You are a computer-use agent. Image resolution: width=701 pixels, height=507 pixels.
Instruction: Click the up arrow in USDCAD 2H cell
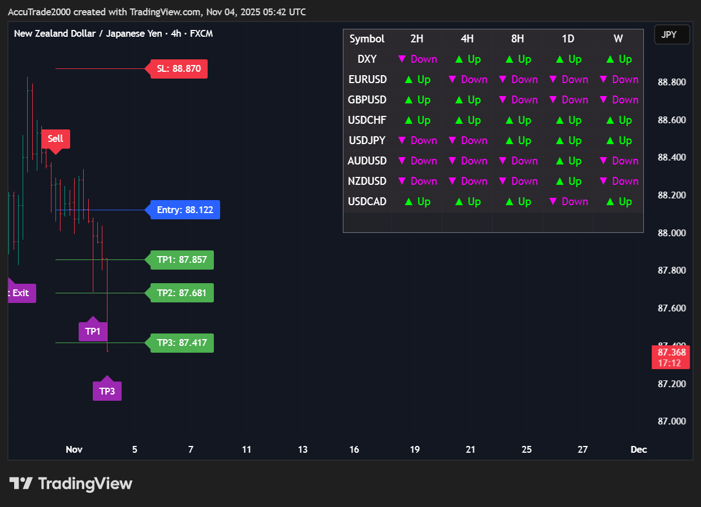[408, 202]
